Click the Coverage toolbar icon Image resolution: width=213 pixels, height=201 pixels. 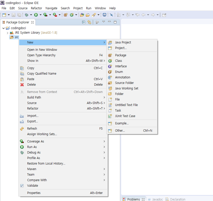[x=45, y=15]
